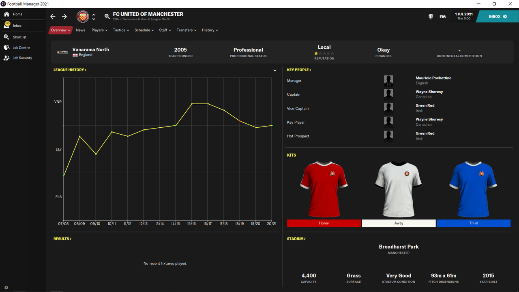Open captain Wayne Shoresy's profile
The image size is (519, 292).
pos(429,92)
